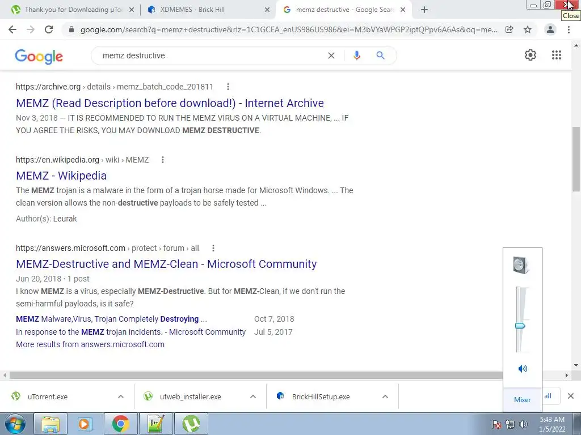Image resolution: width=581 pixels, height=435 pixels.
Task: Open Windows Start menu
Action: 15,424
